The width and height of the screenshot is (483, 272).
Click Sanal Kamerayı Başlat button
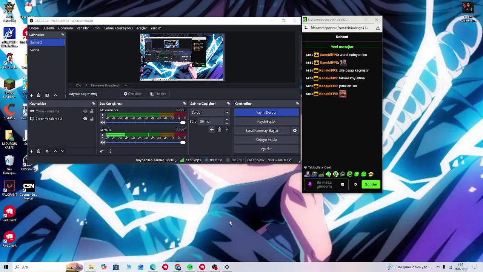click(262, 131)
